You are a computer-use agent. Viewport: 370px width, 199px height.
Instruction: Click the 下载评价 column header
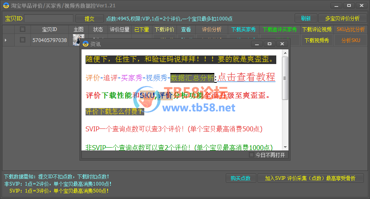(x=165, y=29)
